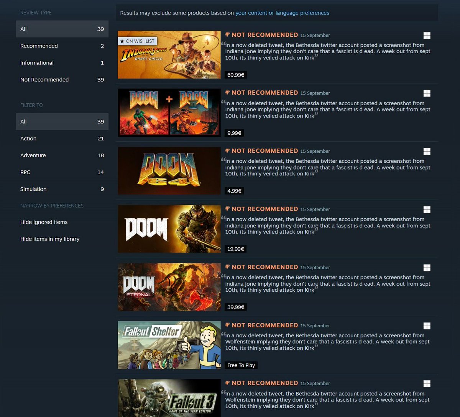Click the 19,99€ price tag
The height and width of the screenshot is (417, 460).
(x=236, y=249)
